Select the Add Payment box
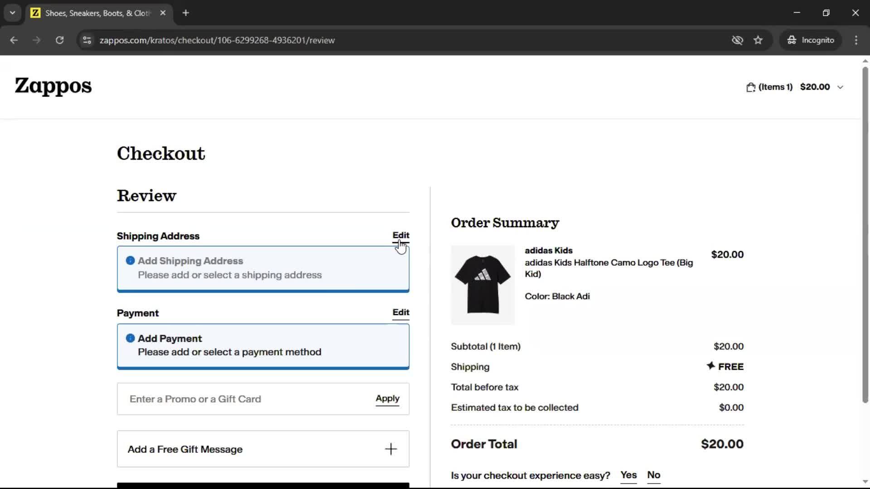This screenshot has width=870, height=489. point(263,346)
